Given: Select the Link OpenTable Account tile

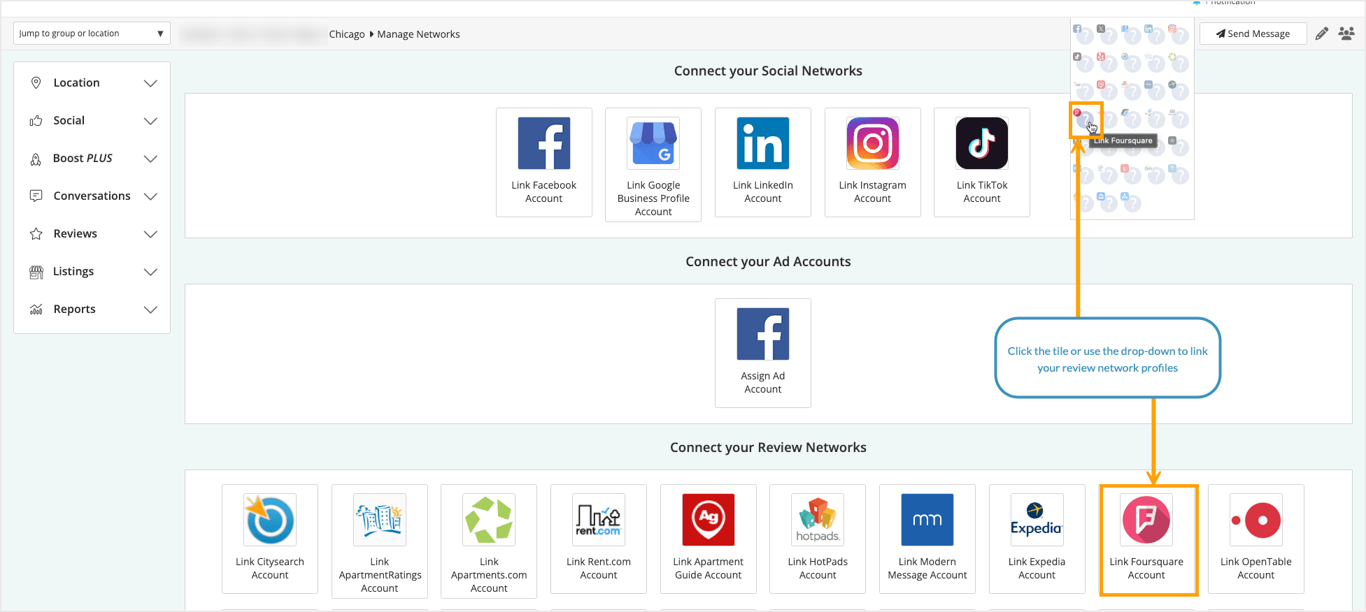Looking at the screenshot, I should click(x=1255, y=539).
